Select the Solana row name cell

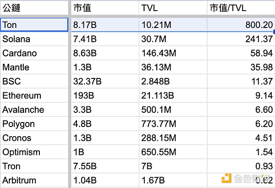(x=34, y=39)
